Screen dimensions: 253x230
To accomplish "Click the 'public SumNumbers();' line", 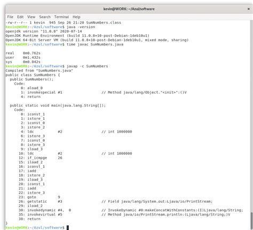I will [31, 79].
